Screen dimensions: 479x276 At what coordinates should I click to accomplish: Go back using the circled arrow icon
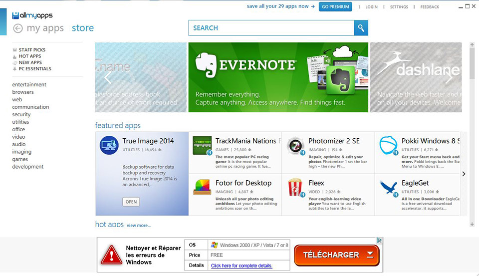pyautogui.click(x=18, y=28)
